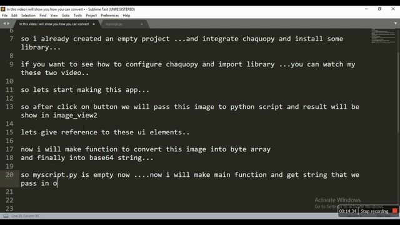Image resolution: width=400 pixels, height=225 pixels.
Task: Go to next tab with right arrow
Action: pyautogui.click(x=8, y=24)
